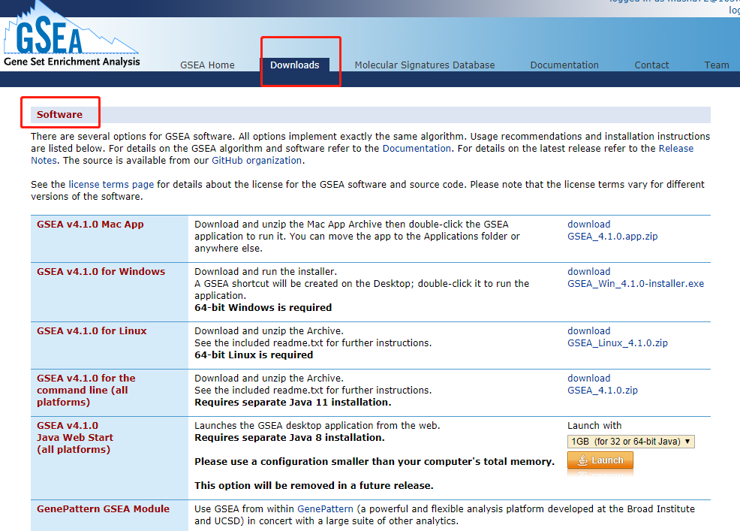Image resolution: width=740 pixels, height=531 pixels.
Task: Open the Java memory configuration dropdown
Action: (631, 441)
